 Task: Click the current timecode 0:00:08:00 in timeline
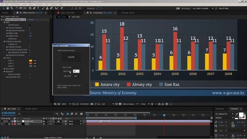[8, 113]
